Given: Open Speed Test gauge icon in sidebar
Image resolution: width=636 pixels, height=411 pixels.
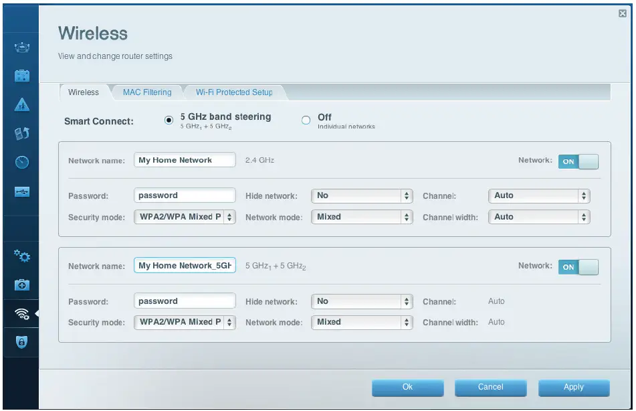Looking at the screenshot, I should [x=22, y=163].
